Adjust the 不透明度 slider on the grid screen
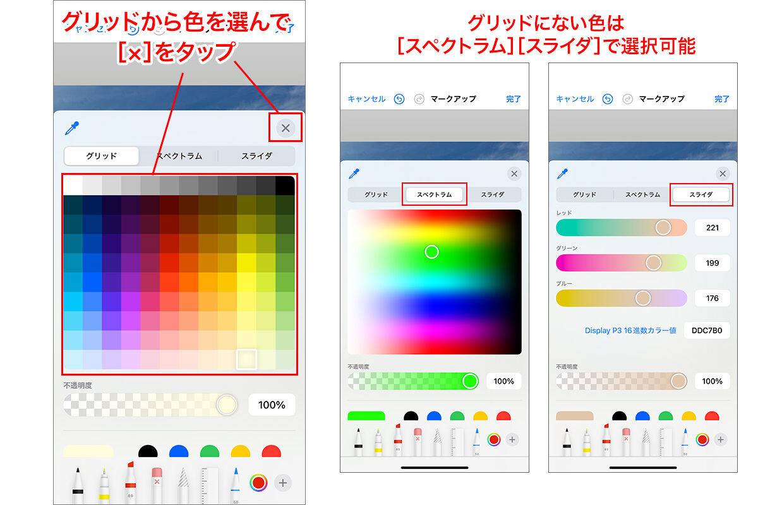The width and height of the screenshot is (758, 505). pyautogui.click(x=150, y=405)
